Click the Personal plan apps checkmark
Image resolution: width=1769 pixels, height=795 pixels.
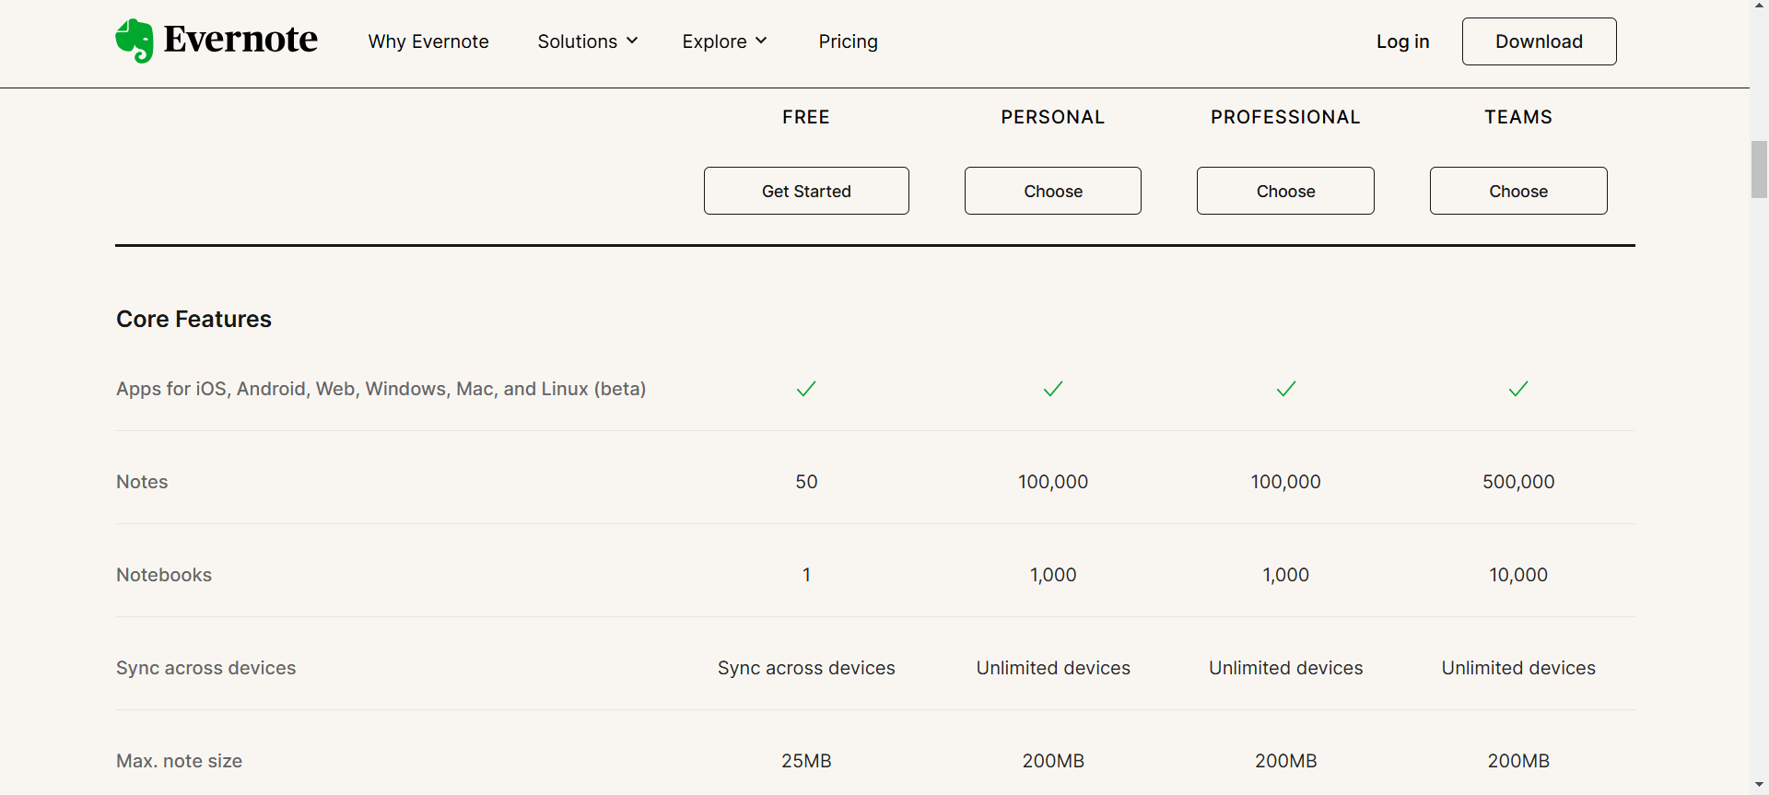pos(1053,389)
